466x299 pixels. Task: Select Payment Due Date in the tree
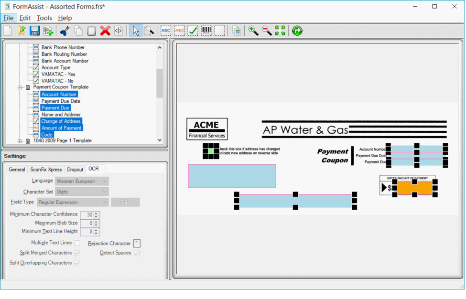tap(61, 101)
